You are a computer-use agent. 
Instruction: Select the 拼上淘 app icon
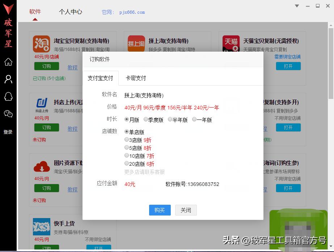coord(136,44)
